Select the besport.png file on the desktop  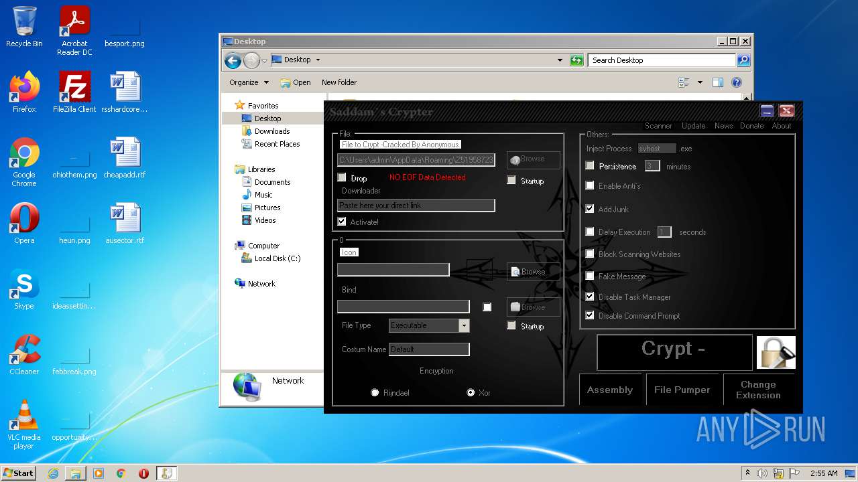pos(125,31)
